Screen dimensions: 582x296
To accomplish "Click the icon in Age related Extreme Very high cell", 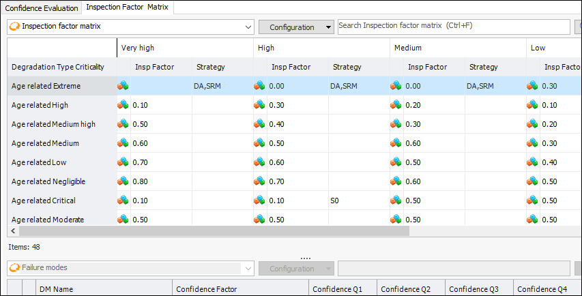I will pyautogui.click(x=123, y=86).
